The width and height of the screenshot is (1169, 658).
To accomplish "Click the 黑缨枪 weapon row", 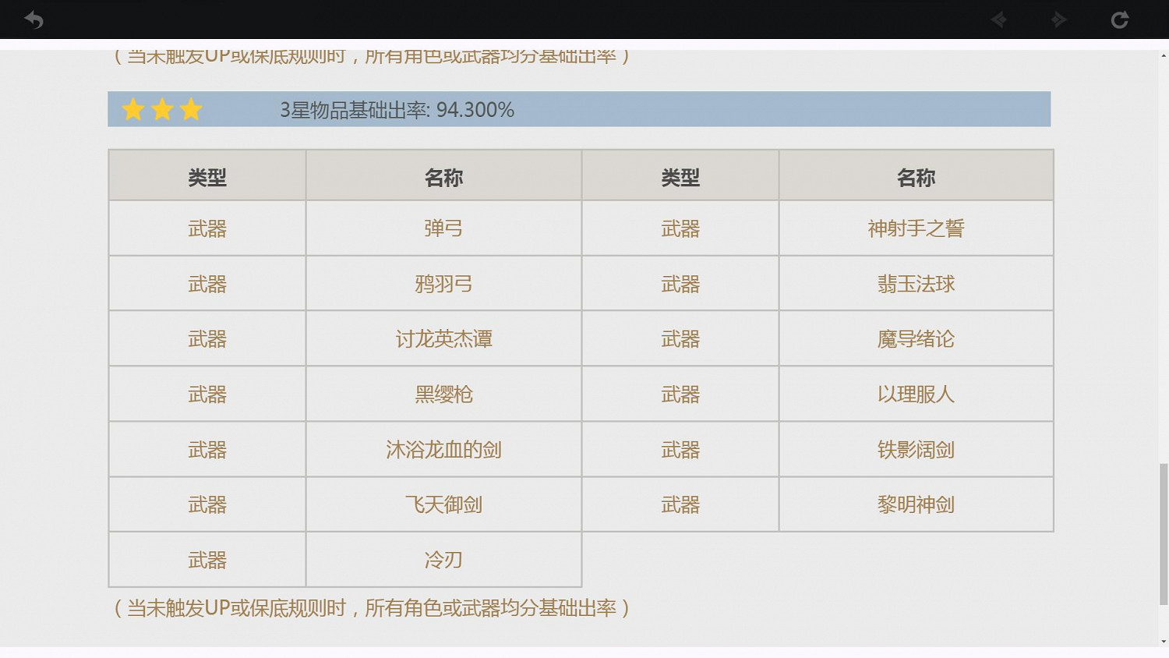I will click(443, 394).
